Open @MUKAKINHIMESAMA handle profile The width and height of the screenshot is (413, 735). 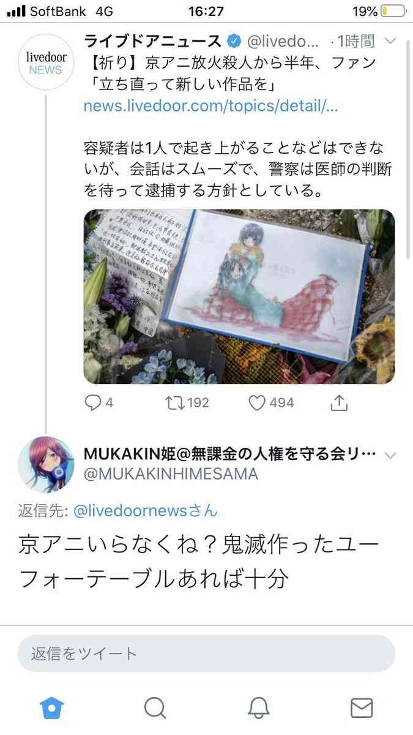click(x=171, y=473)
